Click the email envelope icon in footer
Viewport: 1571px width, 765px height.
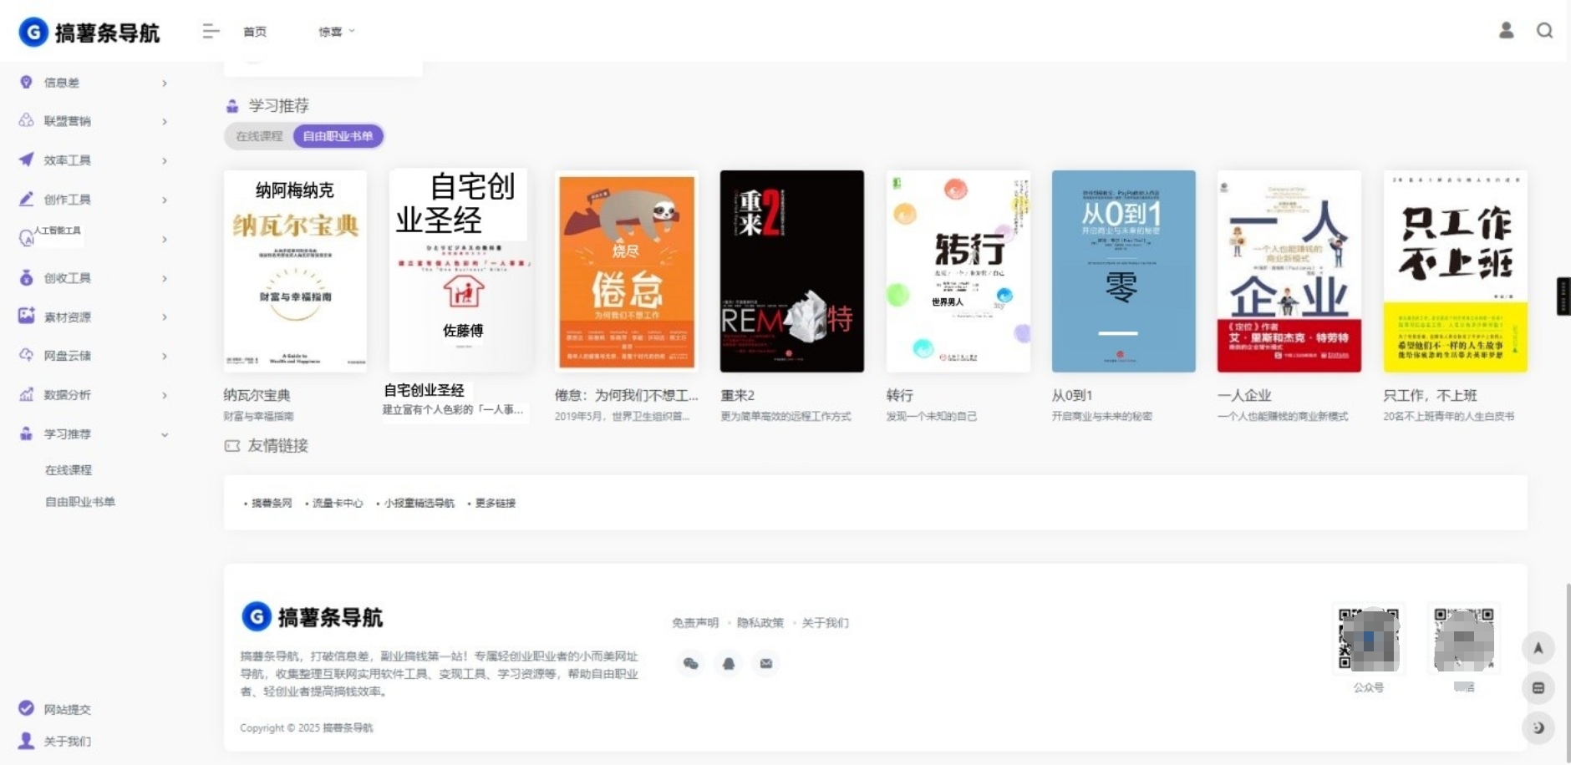(766, 664)
